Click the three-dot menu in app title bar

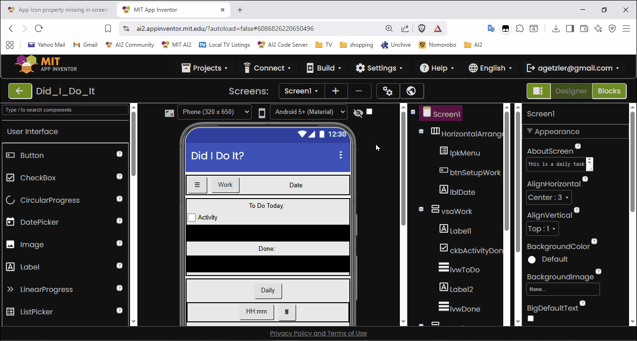pyautogui.click(x=340, y=155)
